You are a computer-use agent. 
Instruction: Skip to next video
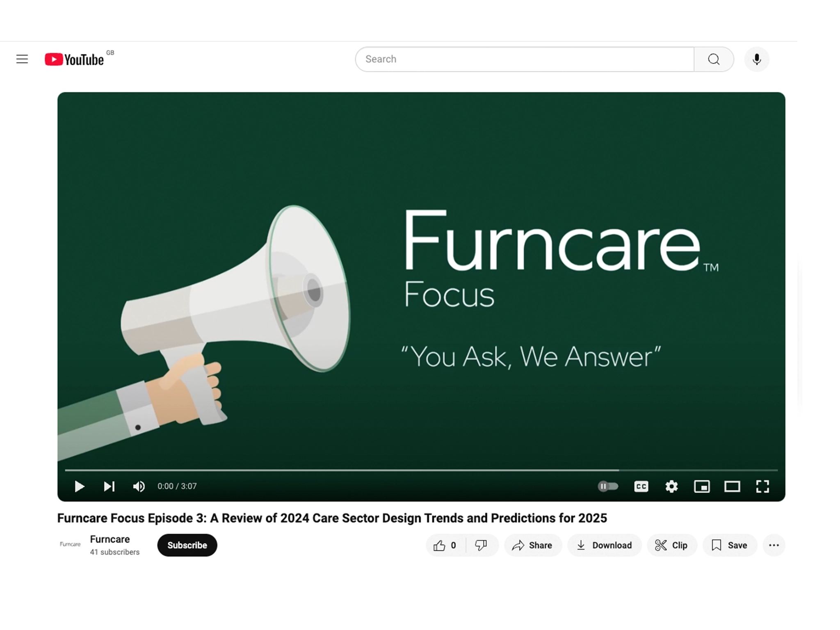(109, 486)
